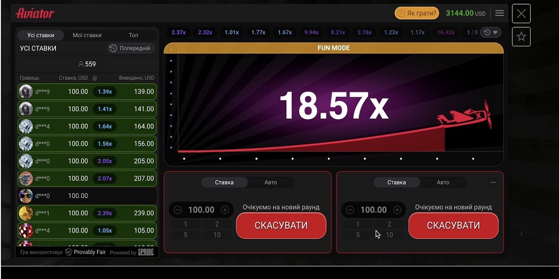559x279 pixels.
Task: Open round history dropdown icon
Action: (x=491, y=32)
